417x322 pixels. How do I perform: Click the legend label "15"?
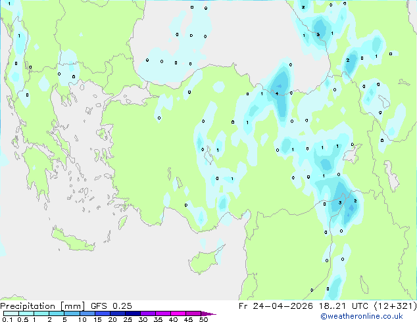tap(97, 319)
